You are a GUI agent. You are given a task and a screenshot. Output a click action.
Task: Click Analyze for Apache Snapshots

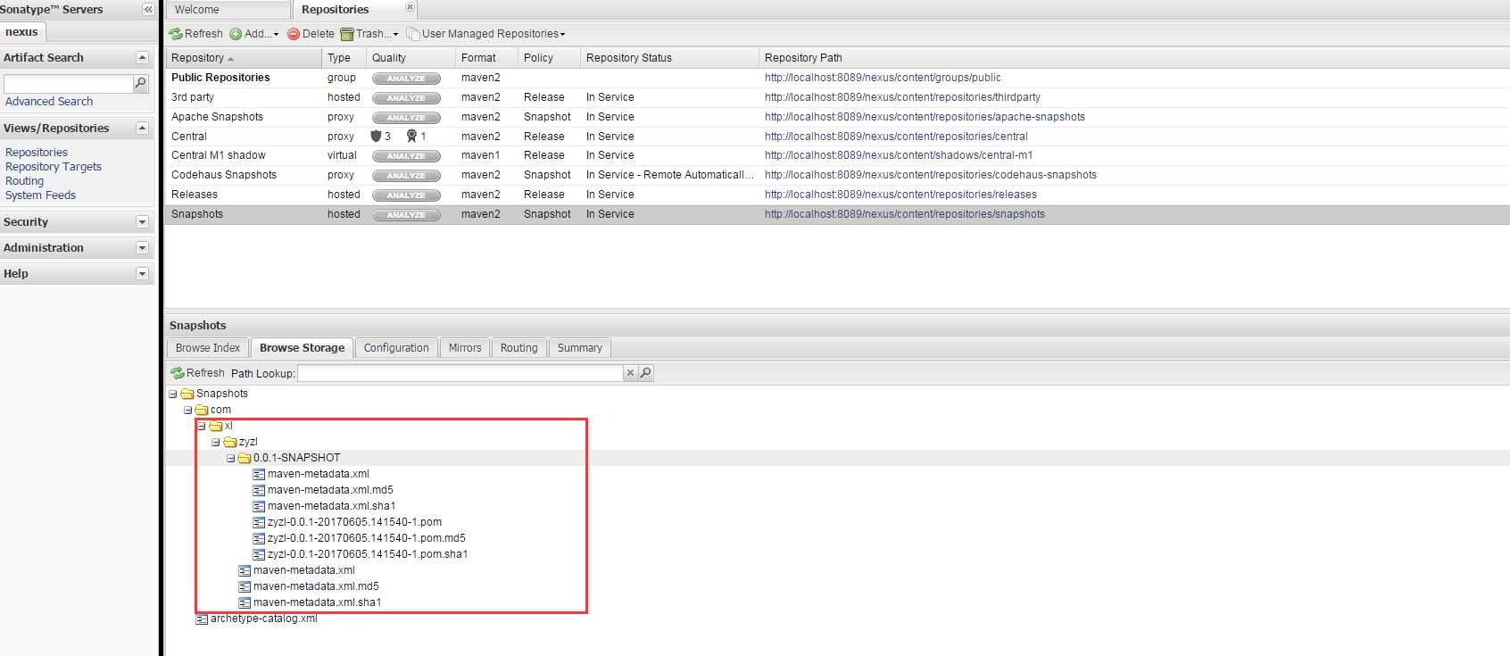click(406, 118)
